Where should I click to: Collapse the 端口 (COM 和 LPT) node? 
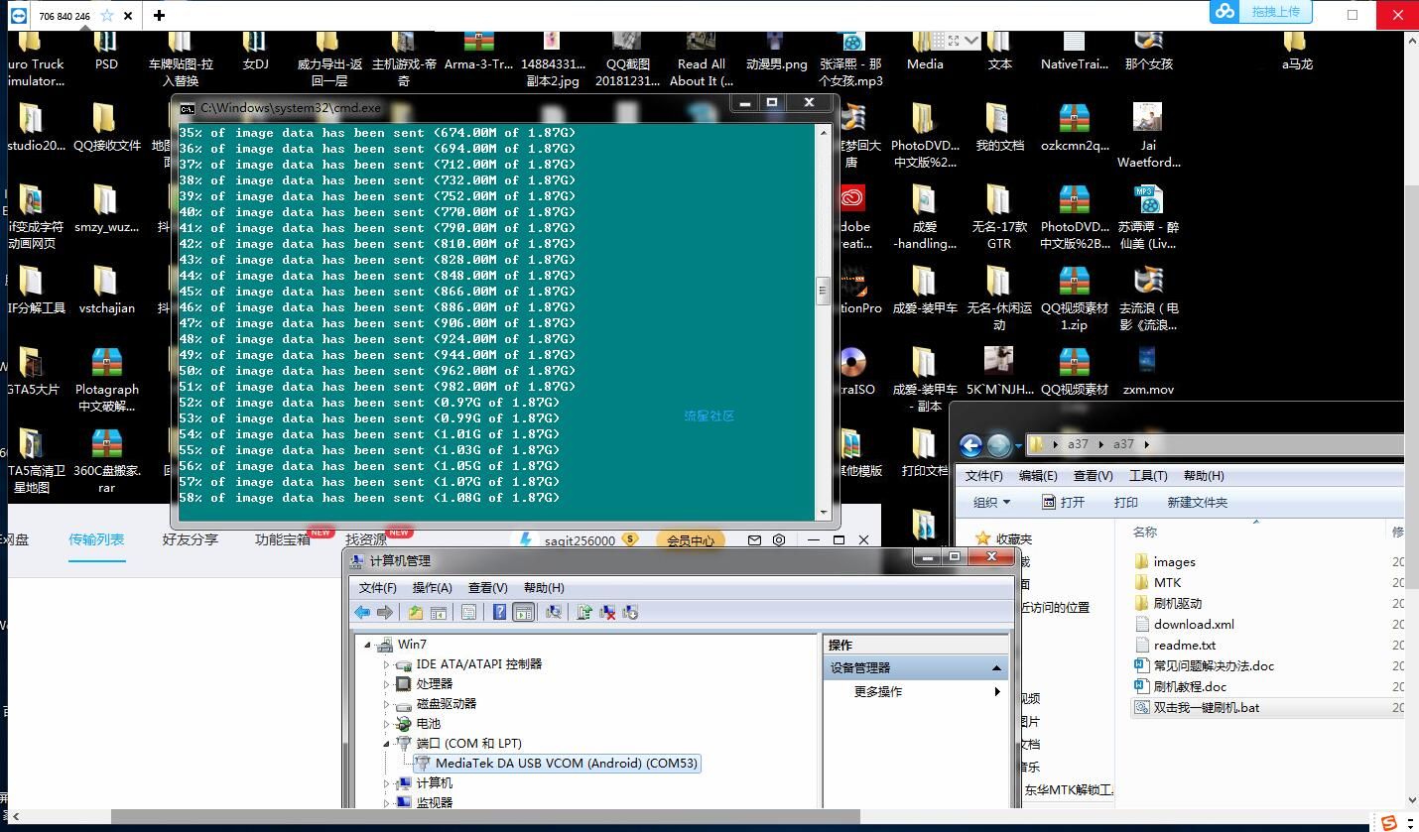(x=387, y=744)
